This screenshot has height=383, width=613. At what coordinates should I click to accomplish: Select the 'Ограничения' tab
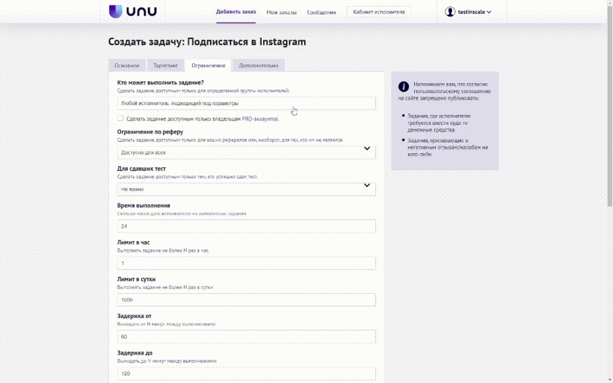click(208, 65)
